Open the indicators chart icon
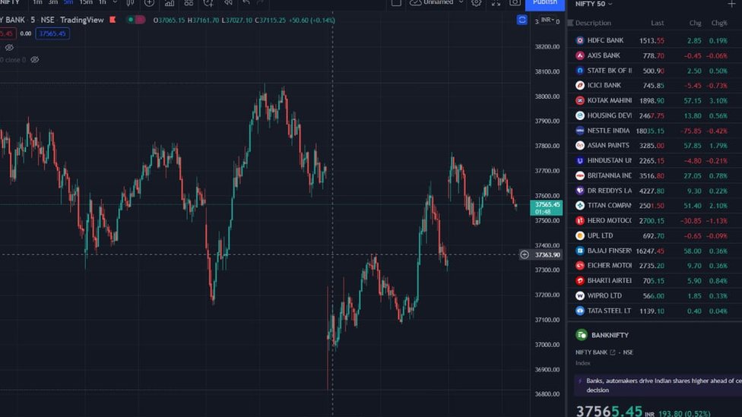742x417 pixels. [170, 3]
